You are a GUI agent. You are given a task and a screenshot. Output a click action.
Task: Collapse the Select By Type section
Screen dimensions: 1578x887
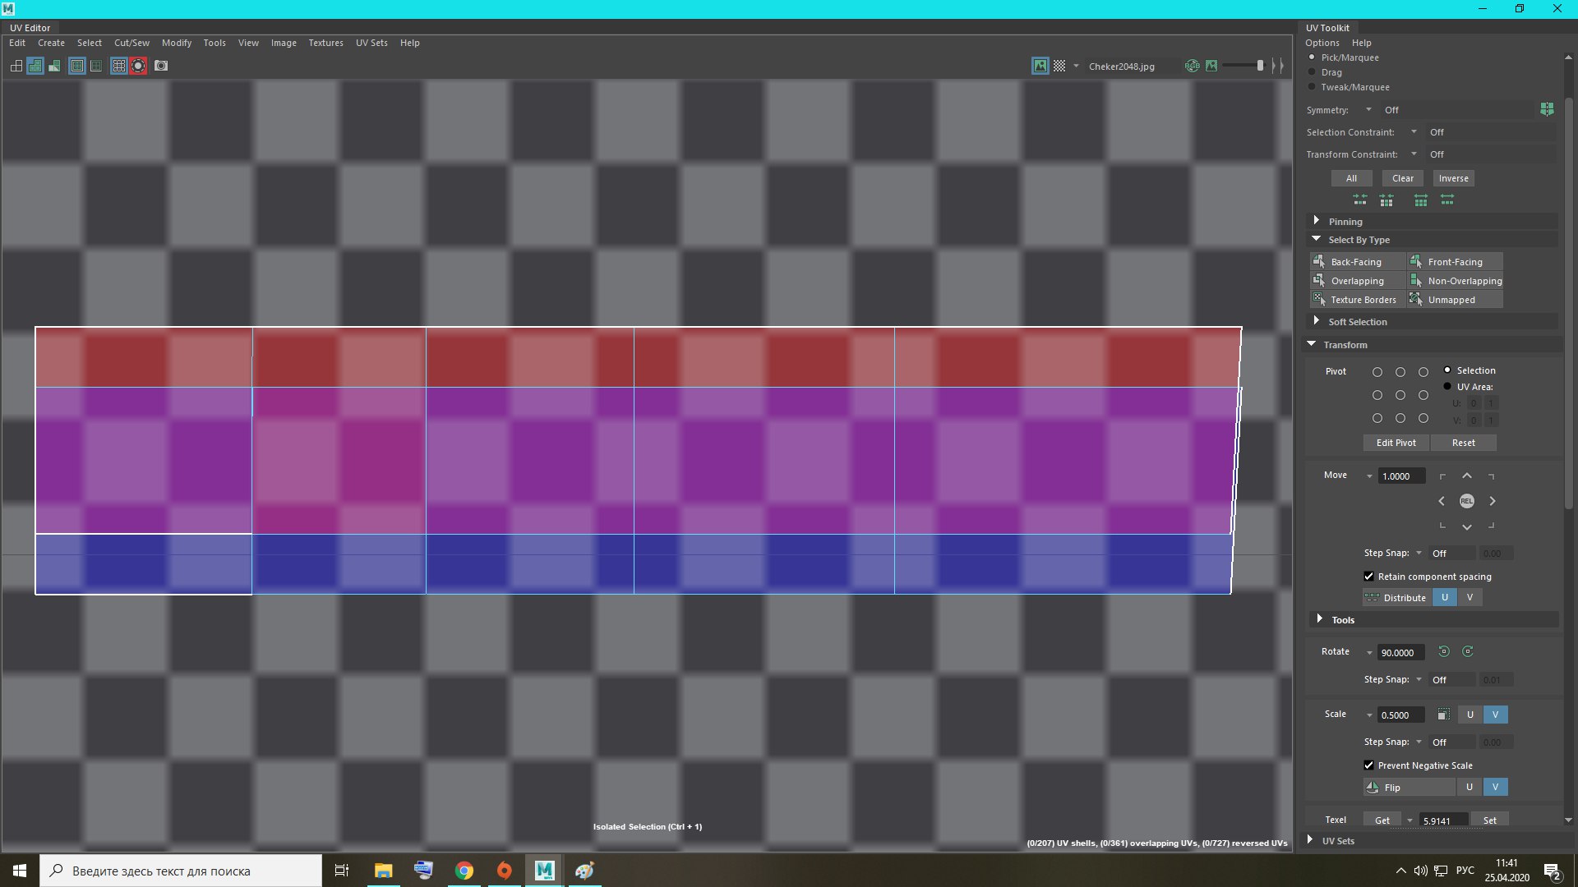pos(1316,239)
